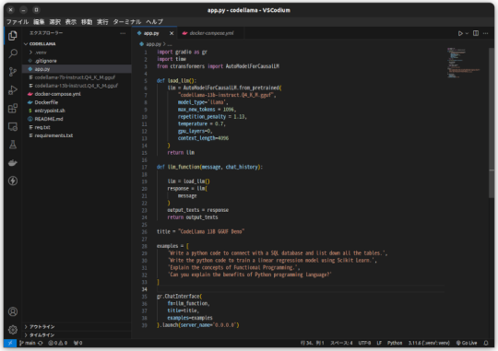Click the Go Live status button
The height and width of the screenshot is (351, 498).
click(x=467, y=343)
